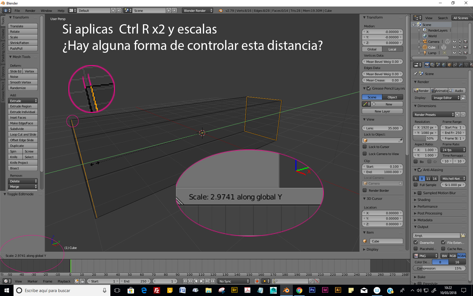The height and width of the screenshot is (296, 473).
Task: Uncheck the Grease Pencil Layers checkbox
Action: (x=369, y=88)
